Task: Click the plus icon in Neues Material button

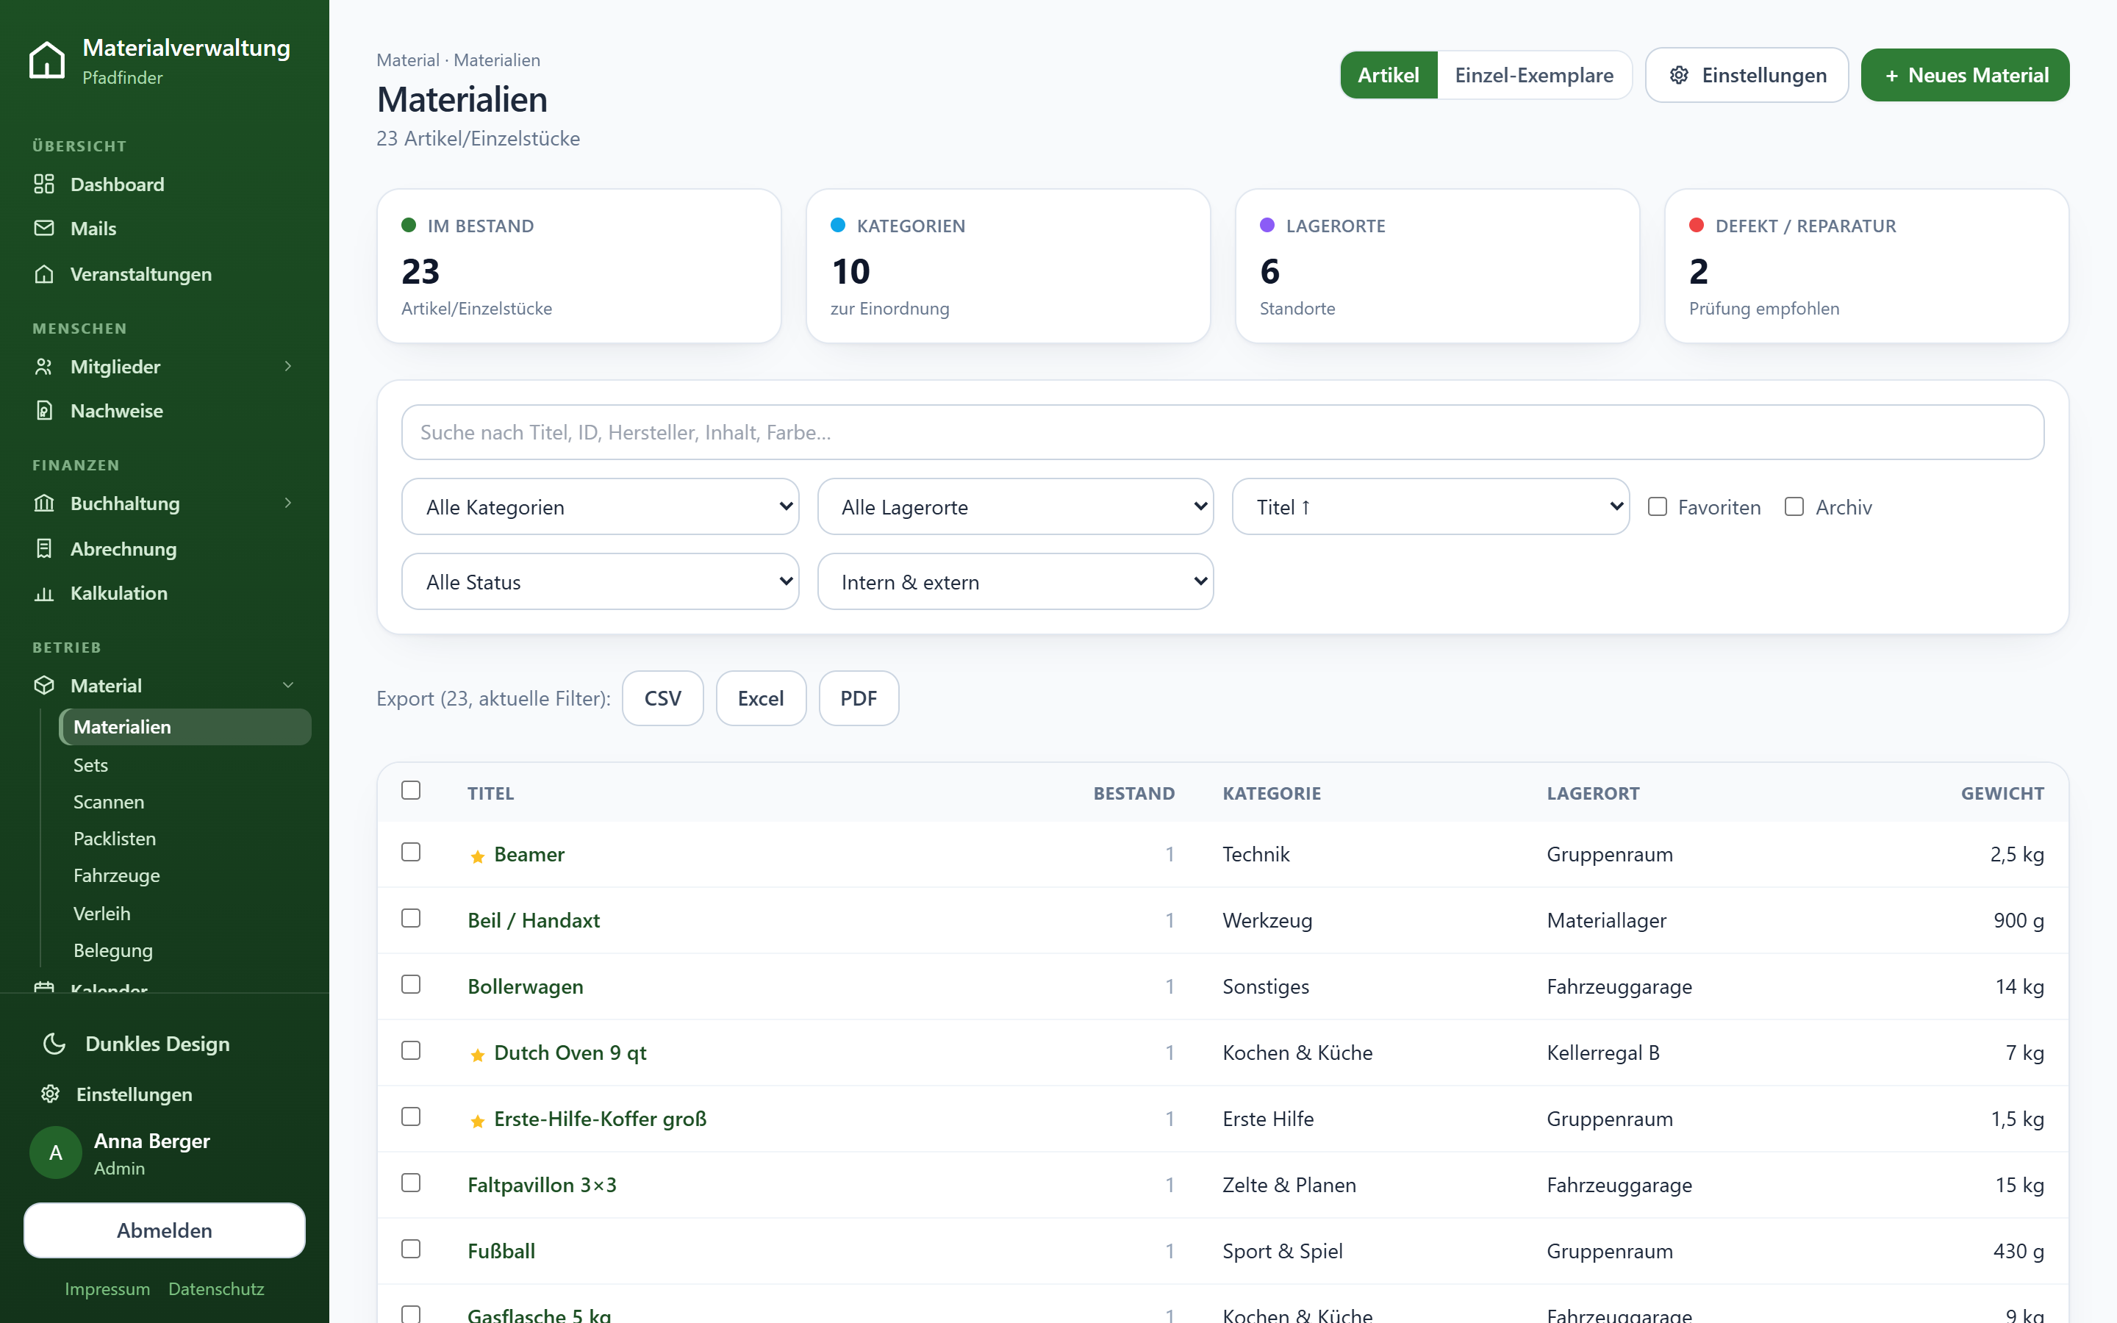Action: click(x=1892, y=76)
